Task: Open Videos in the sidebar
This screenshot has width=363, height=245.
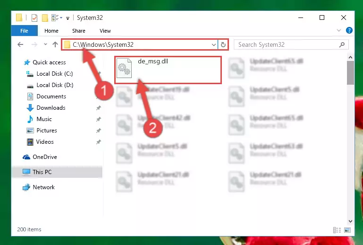Action: point(40,142)
